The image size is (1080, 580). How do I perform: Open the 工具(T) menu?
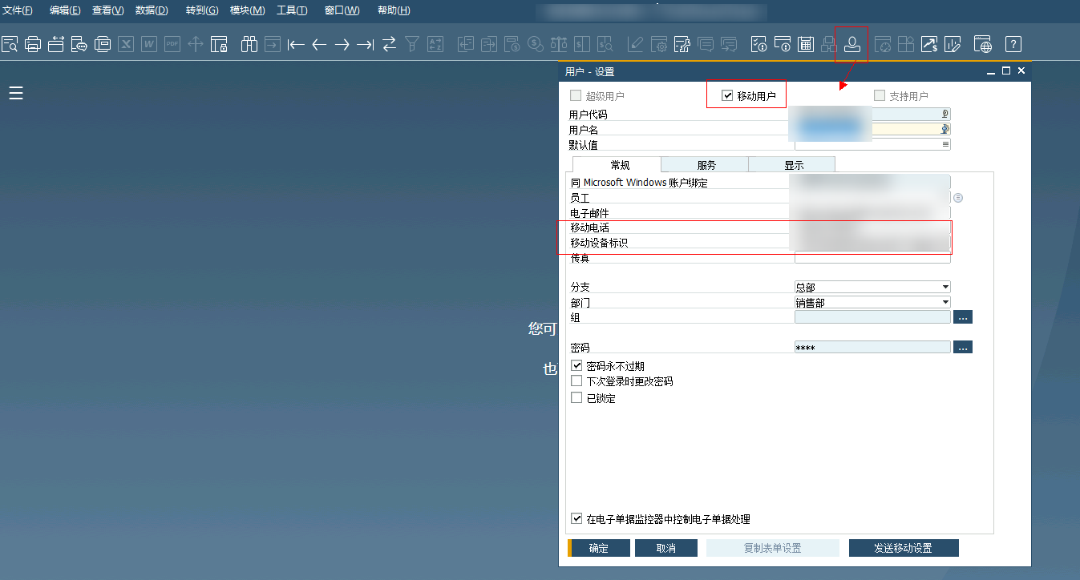pos(292,10)
